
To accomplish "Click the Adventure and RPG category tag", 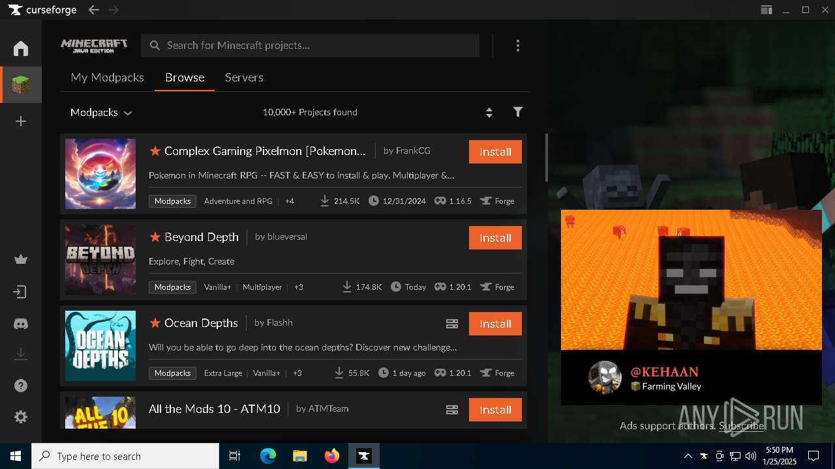I will [238, 201].
